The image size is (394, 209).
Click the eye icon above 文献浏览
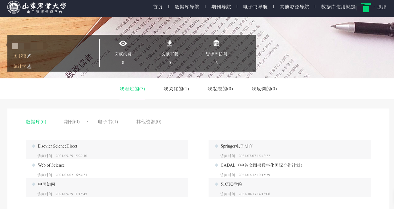pyautogui.click(x=123, y=43)
